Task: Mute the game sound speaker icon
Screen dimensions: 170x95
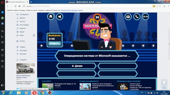Action: point(59,17)
